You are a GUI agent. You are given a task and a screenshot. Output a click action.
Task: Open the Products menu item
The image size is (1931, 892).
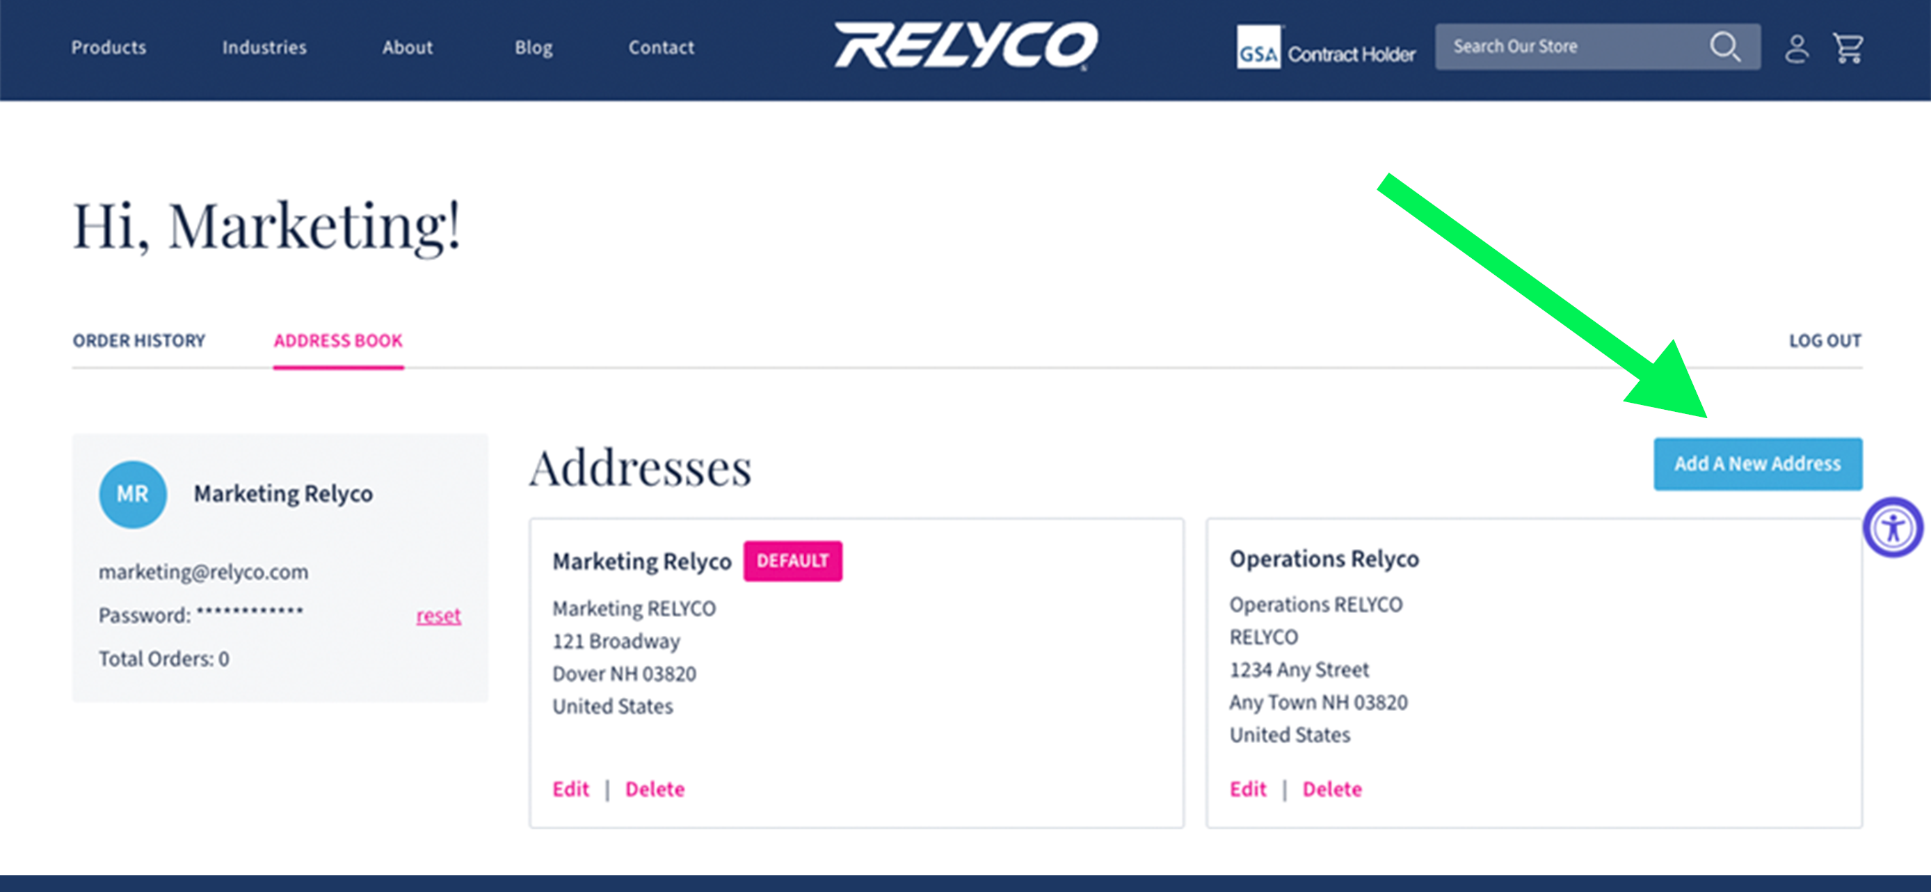point(110,47)
